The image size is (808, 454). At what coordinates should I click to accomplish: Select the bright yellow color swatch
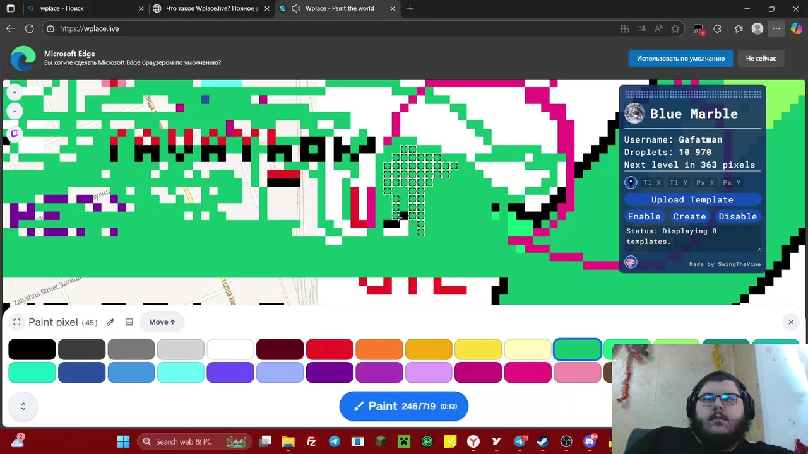[x=478, y=349]
